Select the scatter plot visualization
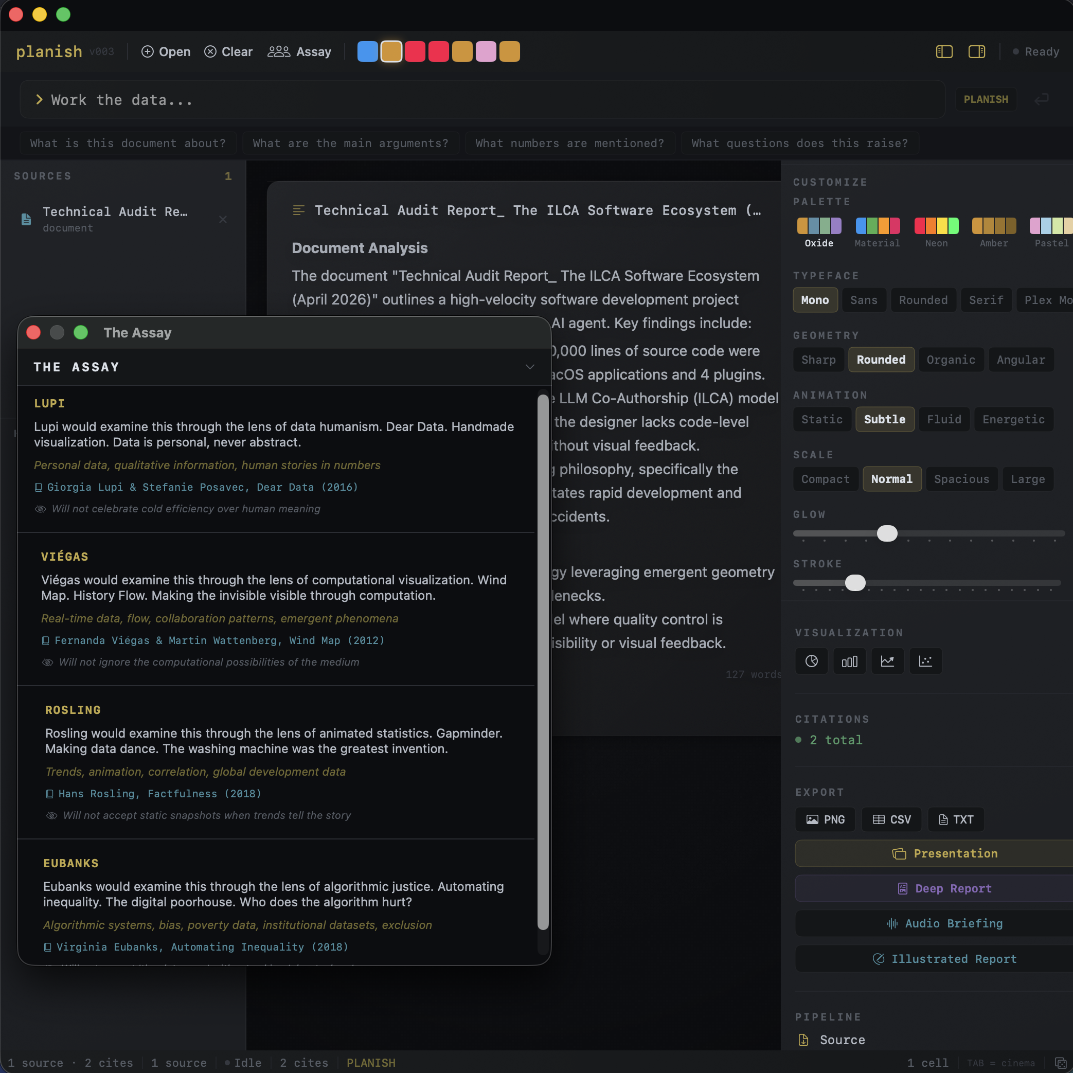1073x1073 pixels. coord(925,661)
